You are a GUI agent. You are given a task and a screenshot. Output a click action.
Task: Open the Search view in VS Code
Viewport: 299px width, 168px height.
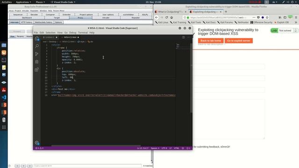click(x=37, y=46)
